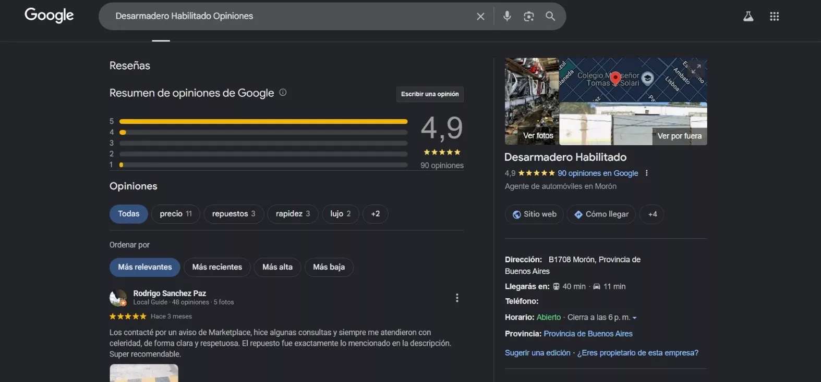The width and height of the screenshot is (821, 382).
Task: Get directions with Cómo llegar
Action: [601, 214]
